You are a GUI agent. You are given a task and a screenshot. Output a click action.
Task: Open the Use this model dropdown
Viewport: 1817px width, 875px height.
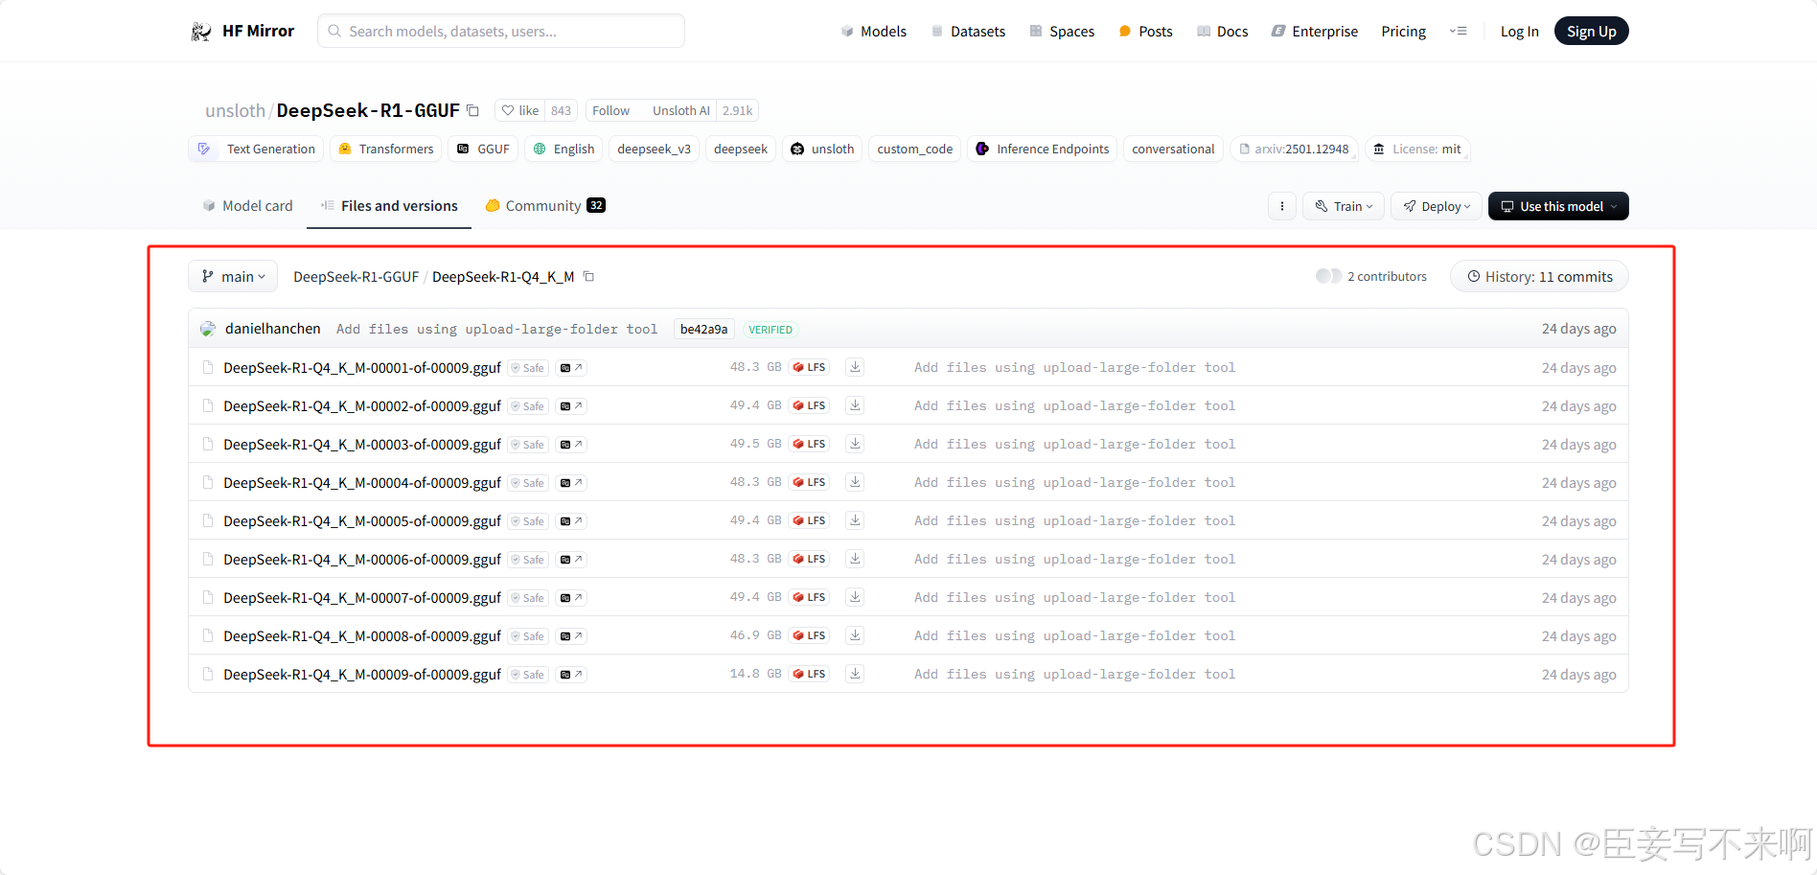coord(1558,206)
